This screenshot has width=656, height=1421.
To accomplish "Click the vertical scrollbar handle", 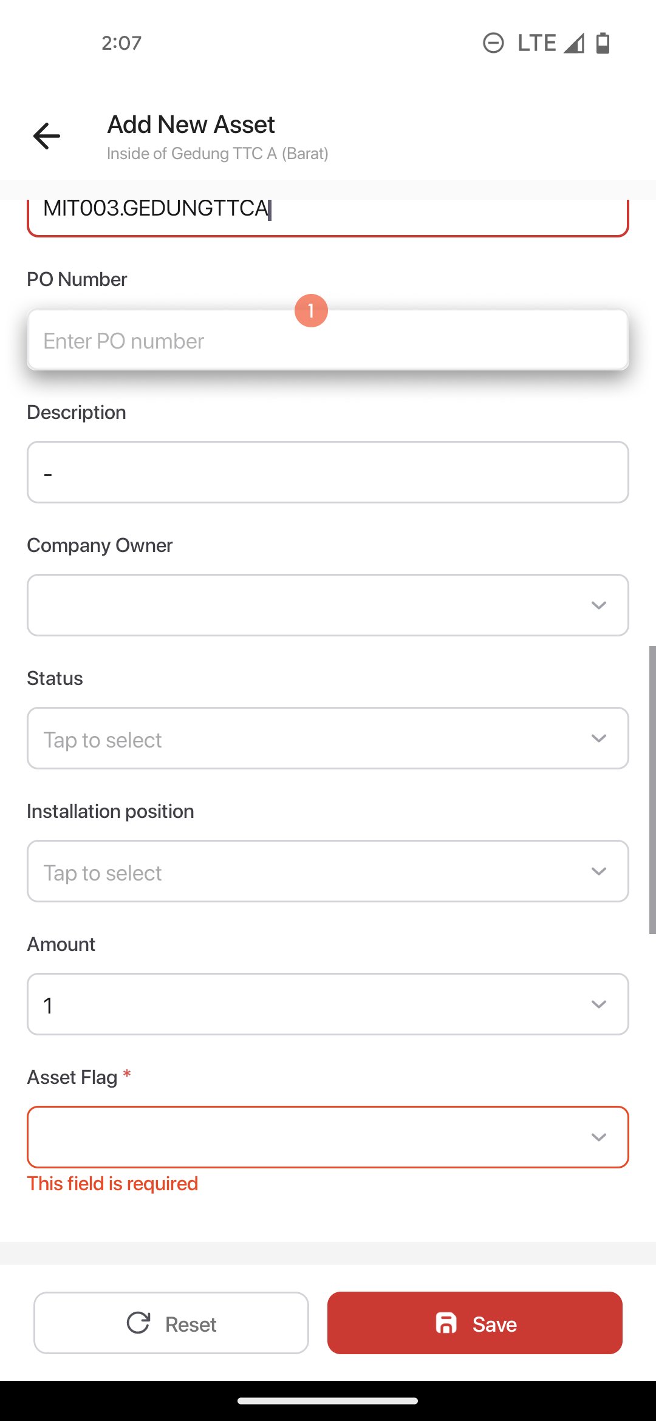I will point(652,790).
